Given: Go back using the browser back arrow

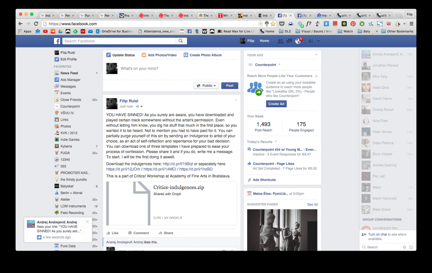Looking at the screenshot, I should 20,24.
